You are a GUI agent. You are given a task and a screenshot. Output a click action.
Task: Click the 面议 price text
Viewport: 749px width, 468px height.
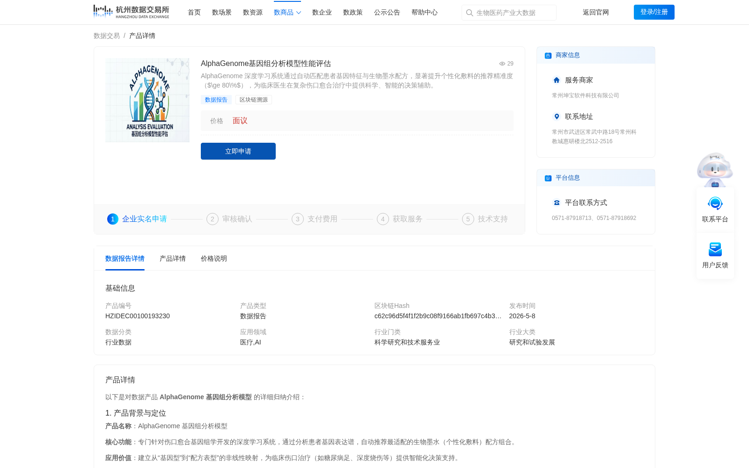(x=240, y=121)
